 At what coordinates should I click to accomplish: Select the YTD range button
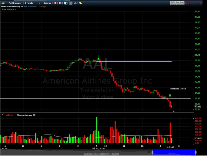click(92, 154)
